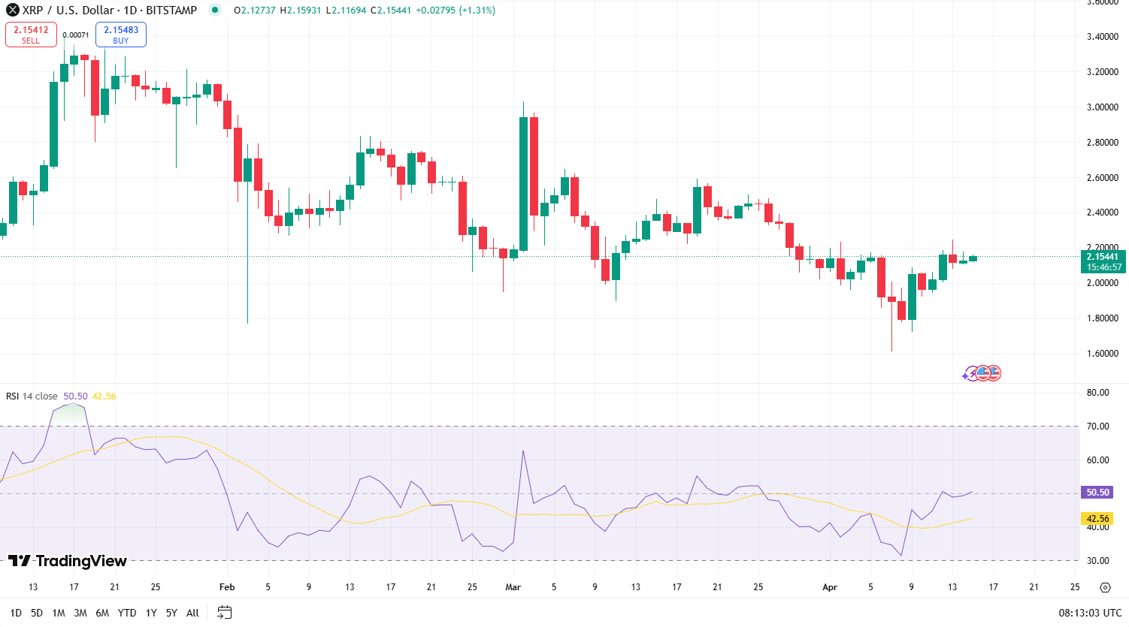Select the second US flag news icon
The image size is (1129, 627).
pos(994,372)
